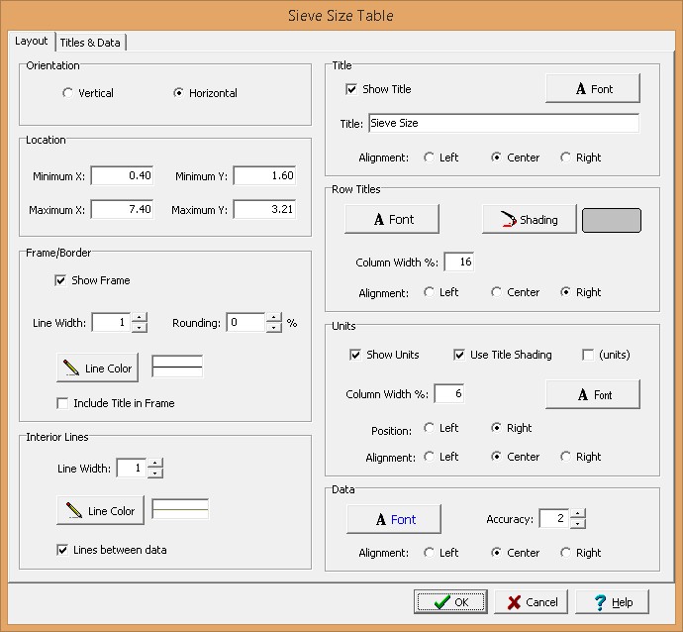Switch to the Titles & Data tab
Image resolution: width=683 pixels, height=632 pixels.
click(90, 42)
